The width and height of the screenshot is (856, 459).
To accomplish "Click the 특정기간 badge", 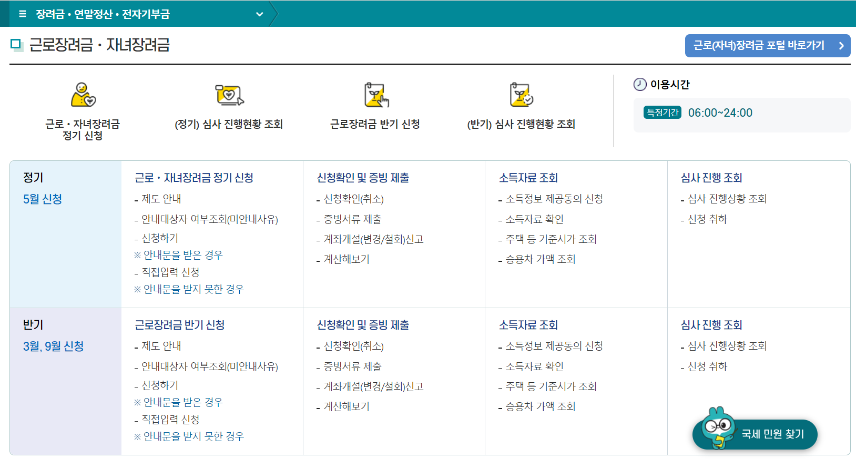I will click(663, 113).
